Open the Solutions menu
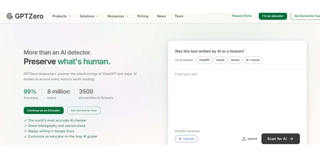 coord(89,16)
